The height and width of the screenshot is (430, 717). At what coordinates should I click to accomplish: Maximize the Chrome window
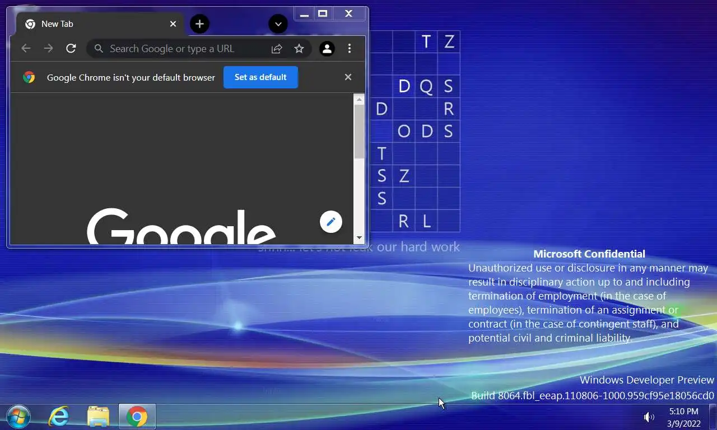click(323, 14)
